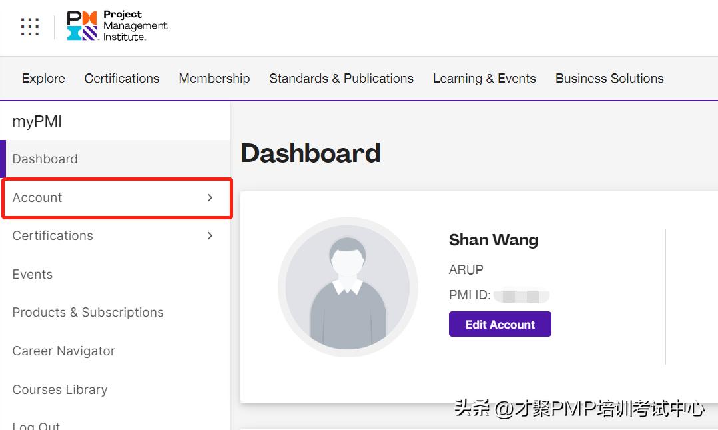The image size is (718, 430).
Task: Open Certifications in the myPMI sidebar
Action: pyautogui.click(x=115, y=235)
